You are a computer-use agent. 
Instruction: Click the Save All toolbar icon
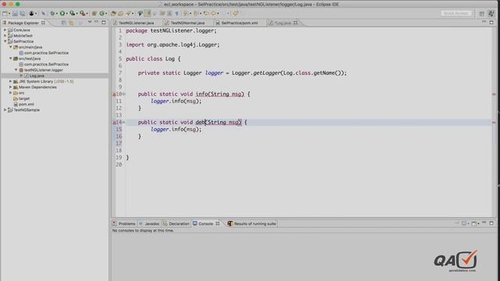click(23, 13)
